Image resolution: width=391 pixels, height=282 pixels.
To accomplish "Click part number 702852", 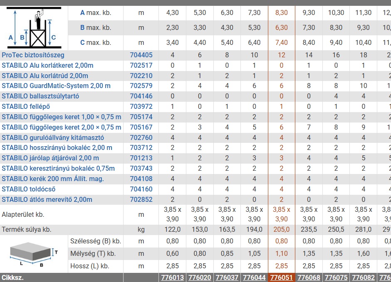I will [141, 200].
